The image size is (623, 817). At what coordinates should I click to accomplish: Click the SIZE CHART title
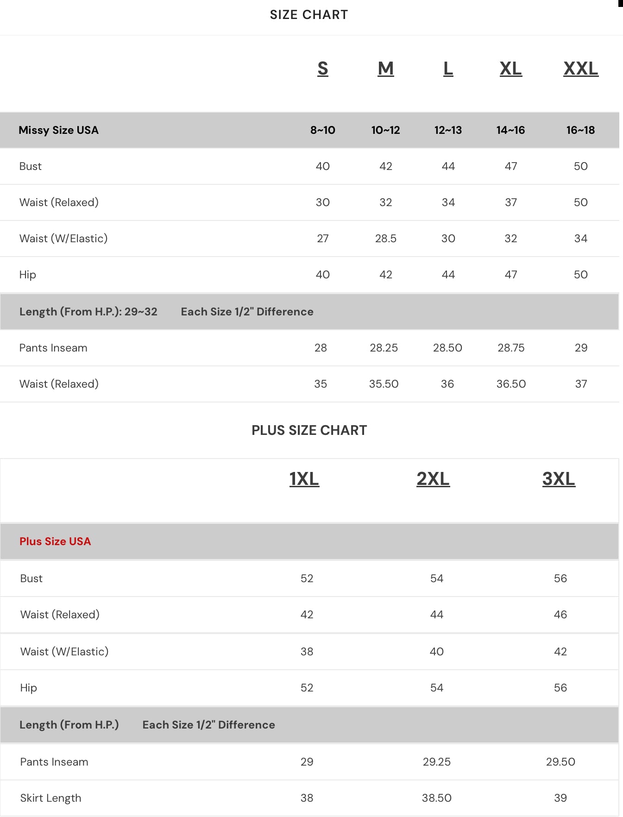309,15
